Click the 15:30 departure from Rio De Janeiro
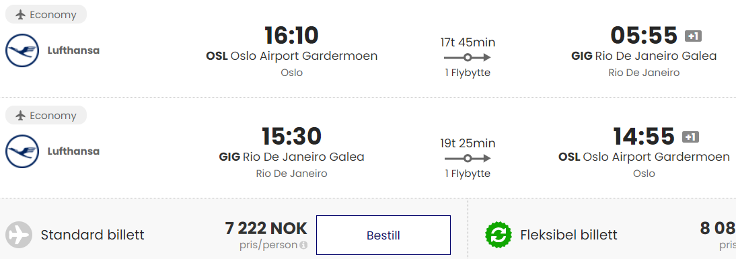Screen dimensions: 736x259 (291, 137)
